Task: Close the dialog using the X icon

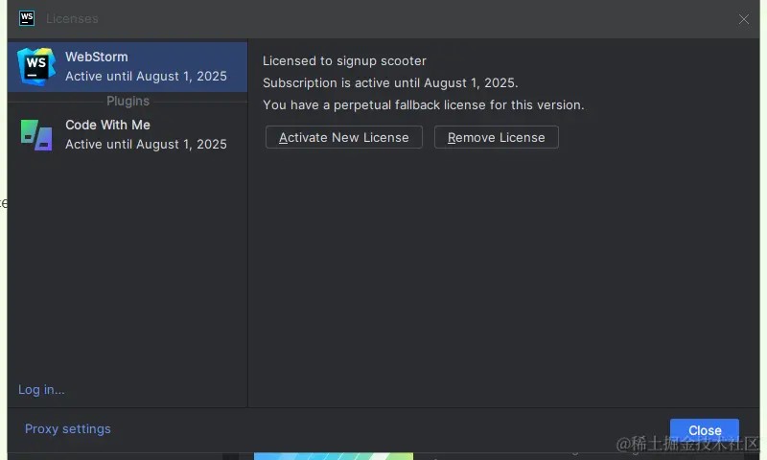Action: [x=744, y=19]
